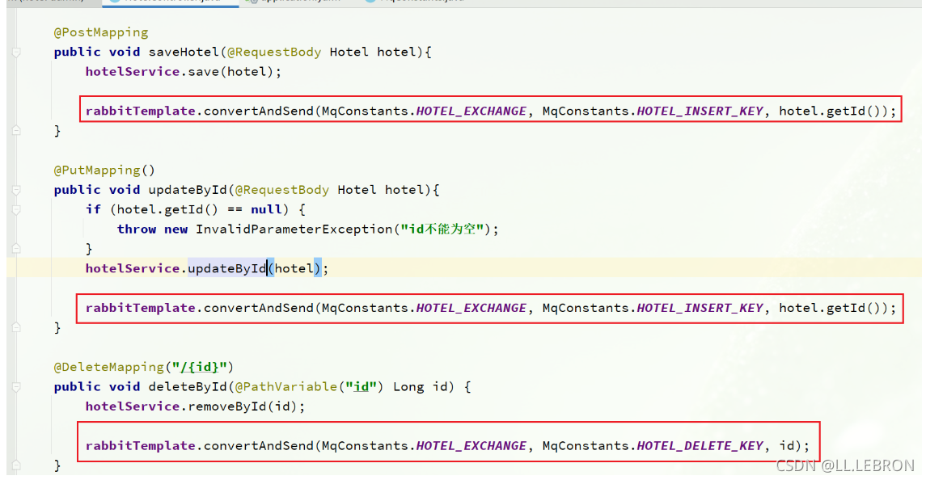Viewport: 926px width, 480px height.
Task: Click the @PostMapping annotation
Action: tap(101, 32)
